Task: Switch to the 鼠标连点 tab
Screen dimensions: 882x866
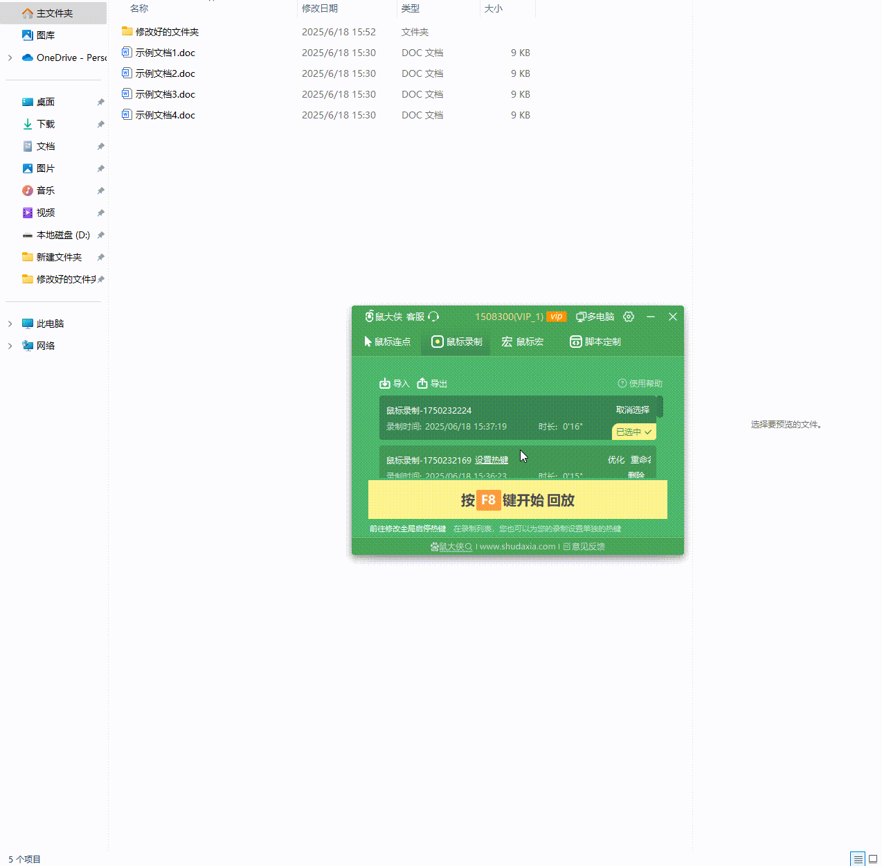Action: 387,342
